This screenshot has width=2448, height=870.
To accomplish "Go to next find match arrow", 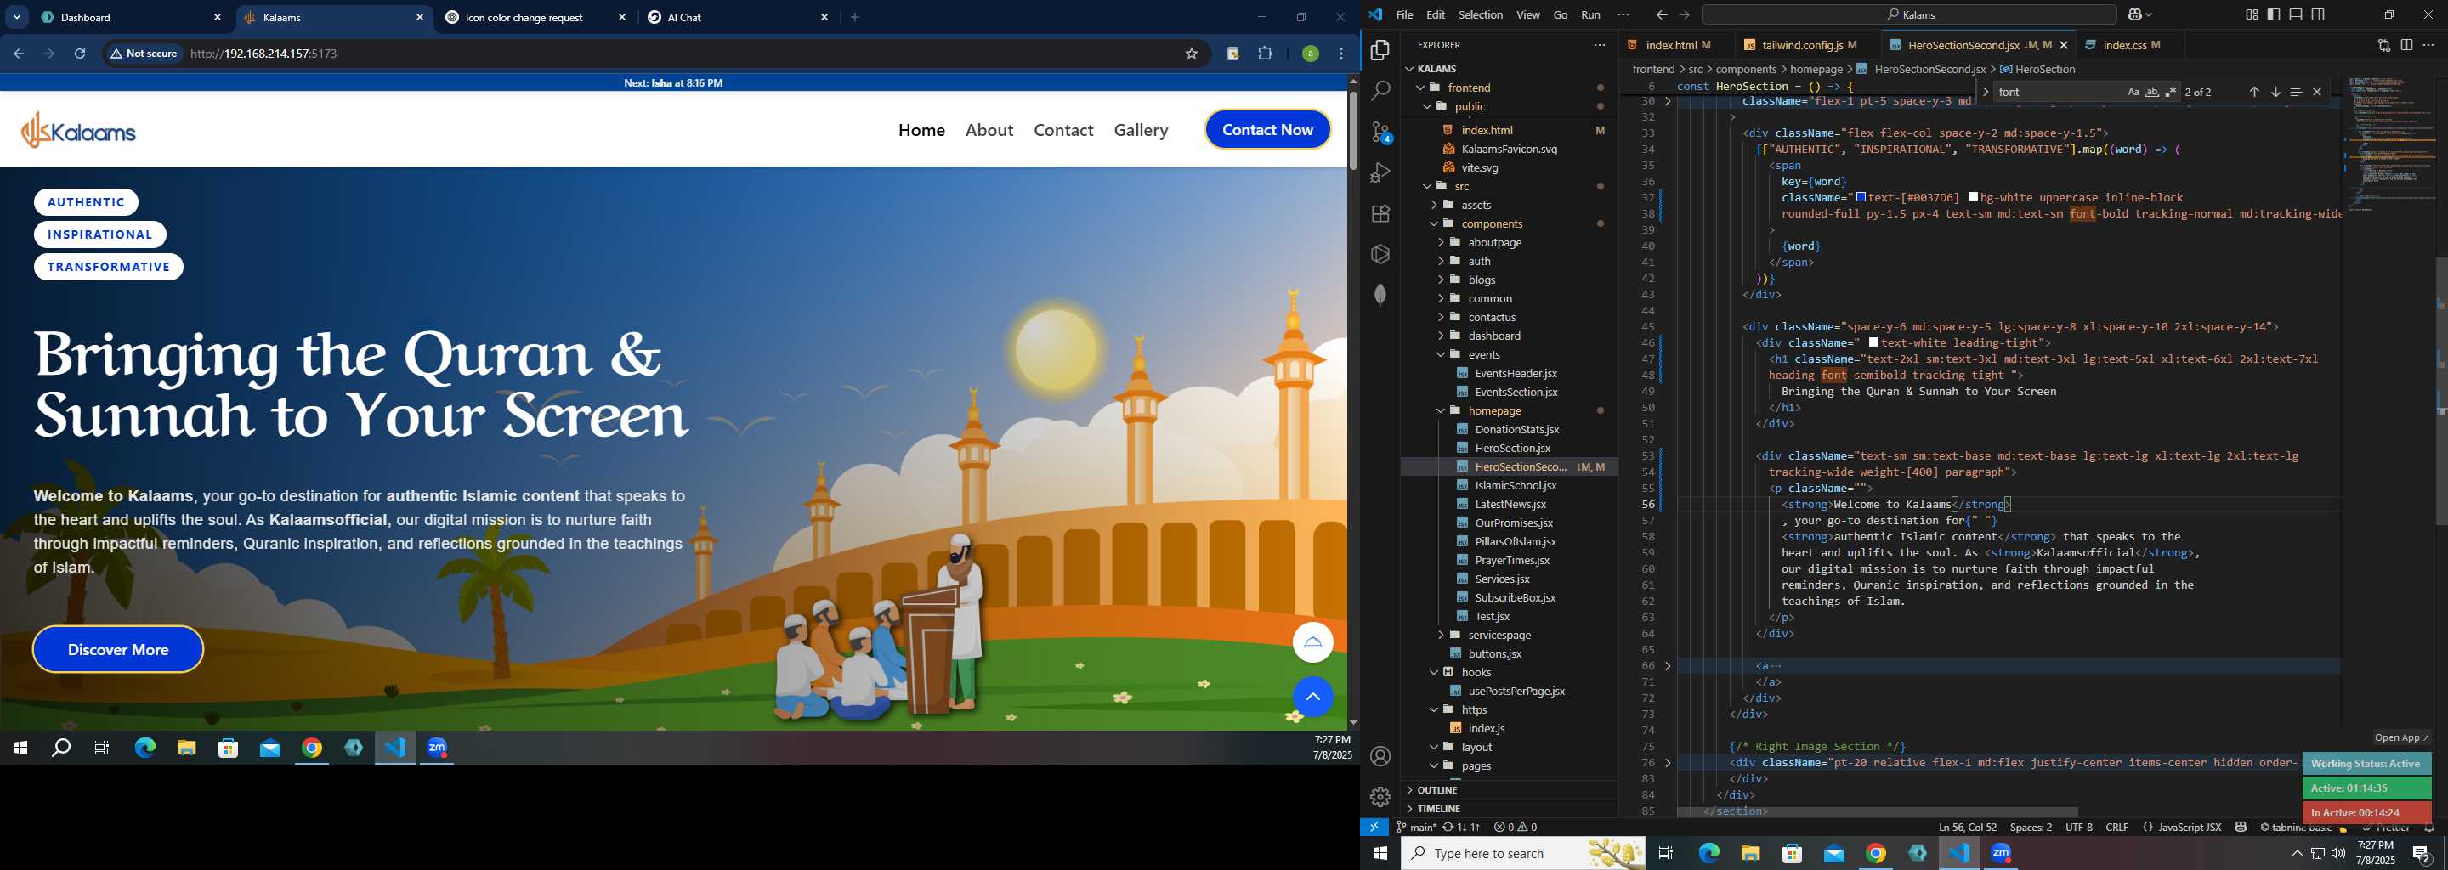I will [2275, 92].
